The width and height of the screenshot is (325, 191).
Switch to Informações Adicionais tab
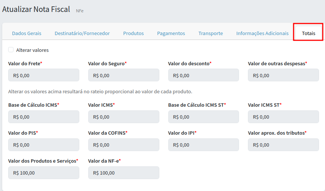click(x=262, y=33)
